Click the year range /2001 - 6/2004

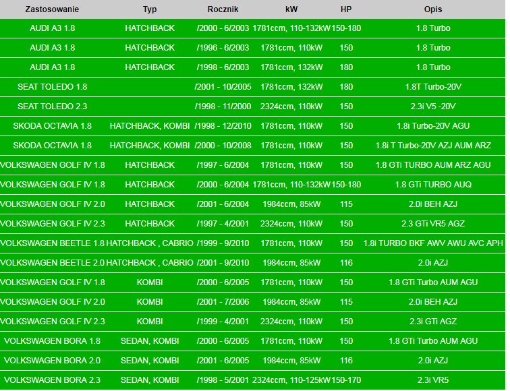(223, 204)
